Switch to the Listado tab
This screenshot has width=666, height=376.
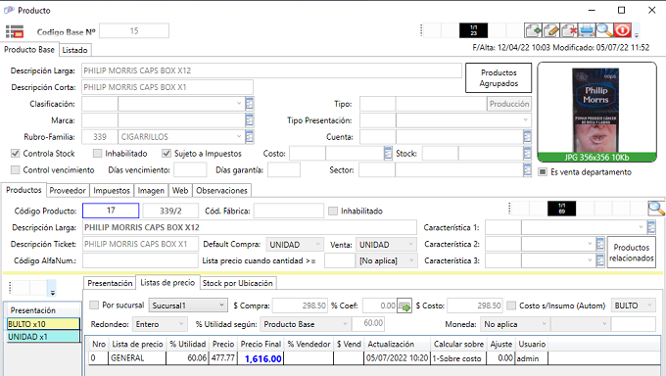coord(74,50)
